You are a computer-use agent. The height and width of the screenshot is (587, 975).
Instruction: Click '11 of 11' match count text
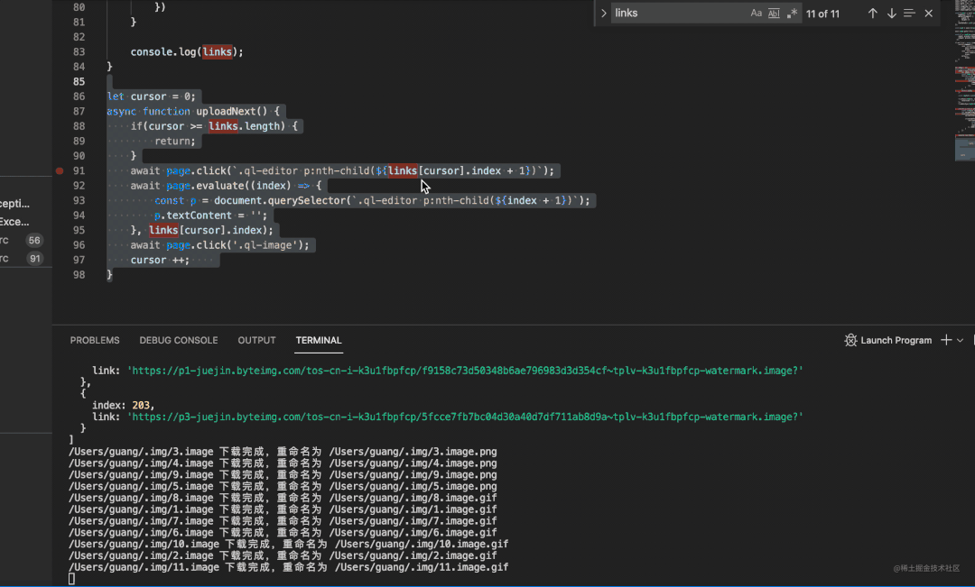pyautogui.click(x=822, y=14)
